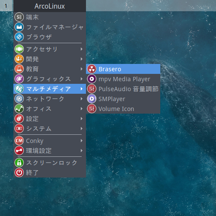Open the Conky menu entry
This screenshot has width=216, height=216.
click(50, 140)
